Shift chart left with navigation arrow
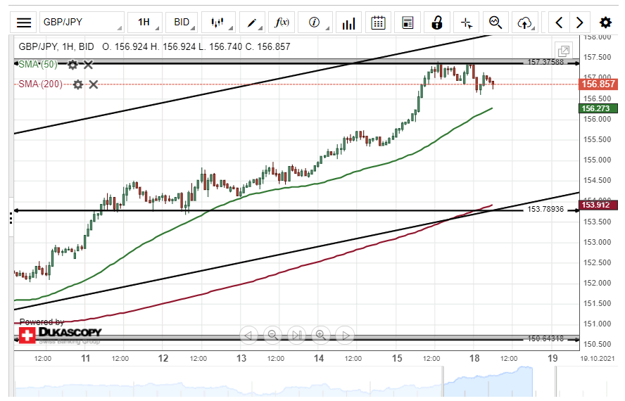This screenshot has height=401, width=625. (248, 336)
